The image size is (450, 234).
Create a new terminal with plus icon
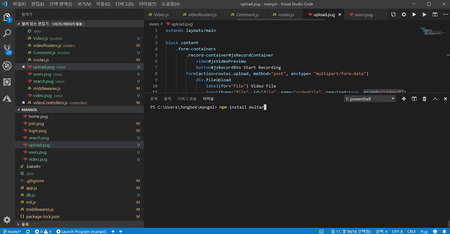[404, 99]
